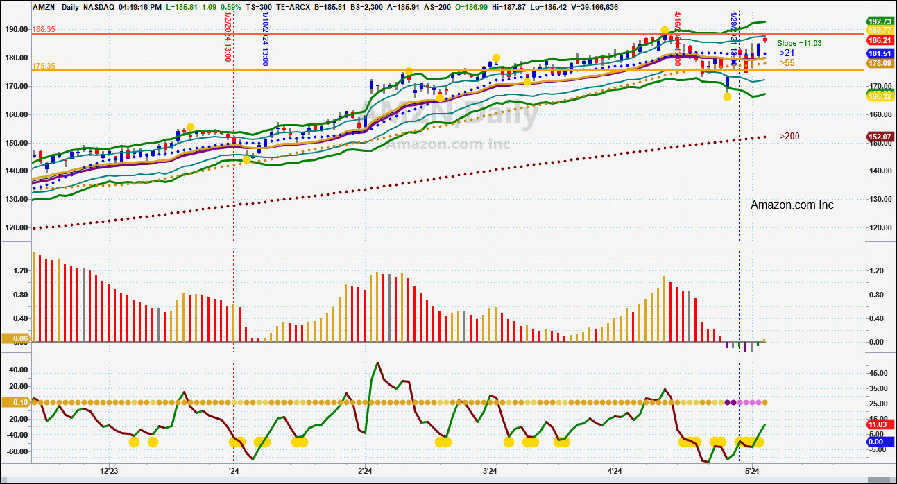This screenshot has width=897, height=484.
Task: Click the red 186.21 last price tag
Action: coord(879,41)
